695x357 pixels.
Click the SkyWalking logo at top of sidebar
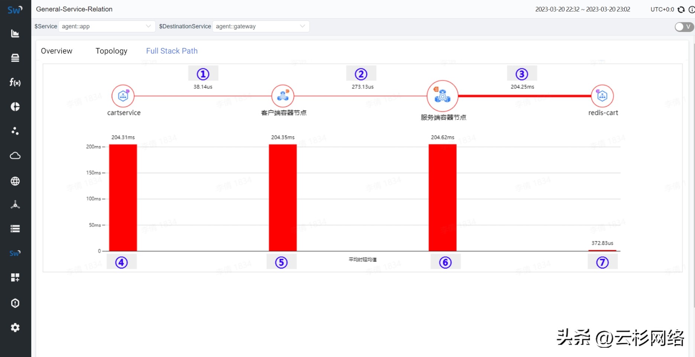[x=15, y=10]
